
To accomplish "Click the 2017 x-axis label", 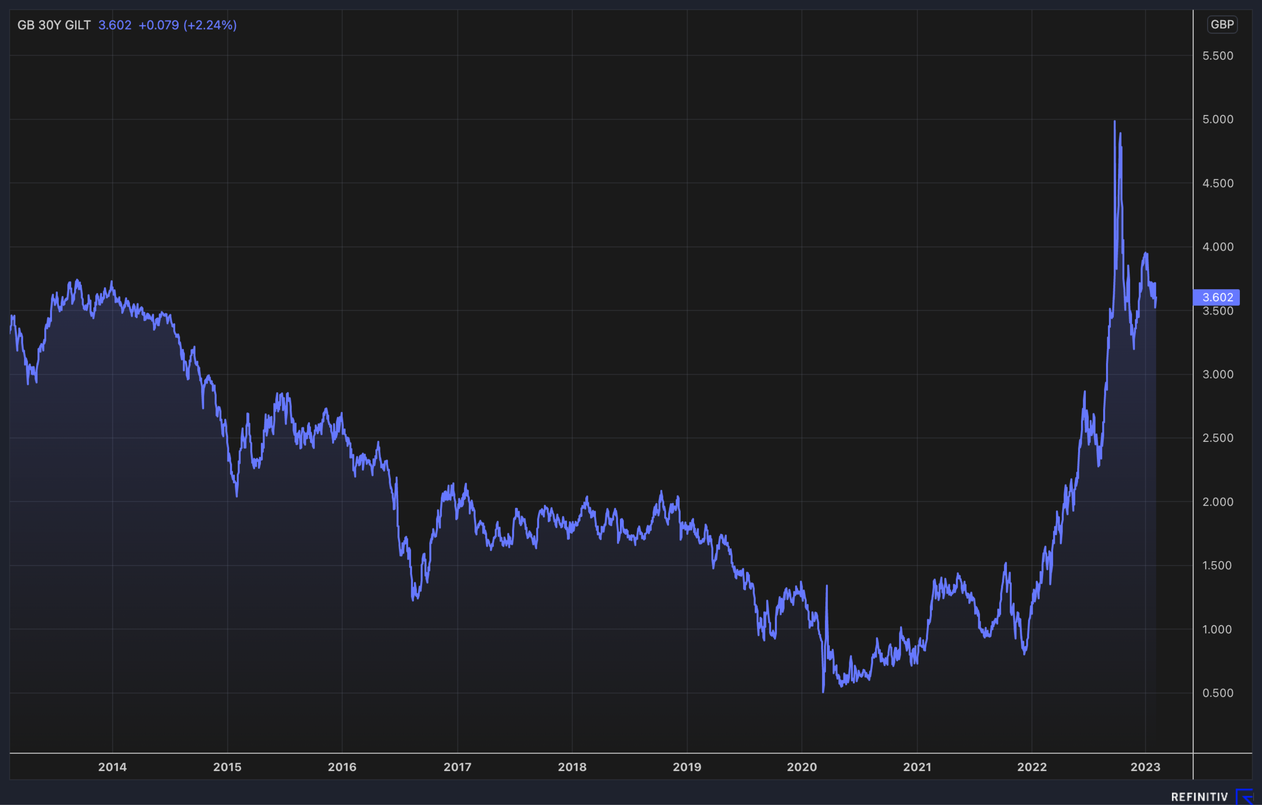I will 457,767.
